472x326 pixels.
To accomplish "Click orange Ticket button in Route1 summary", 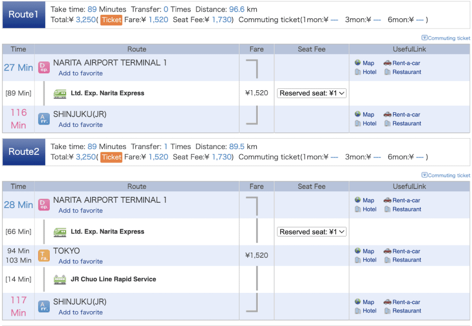I will (x=112, y=20).
